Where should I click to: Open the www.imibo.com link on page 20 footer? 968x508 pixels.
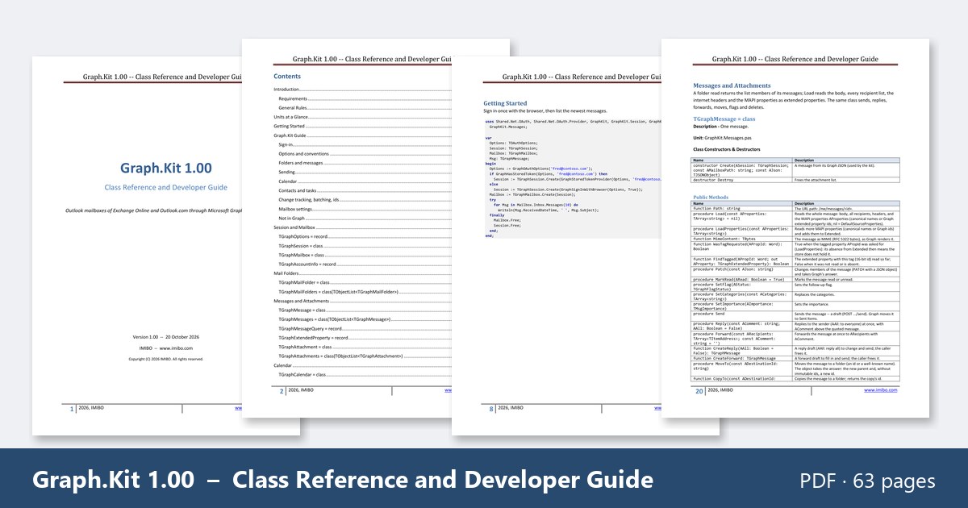880,390
